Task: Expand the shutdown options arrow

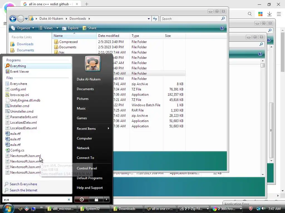Action: (107, 199)
